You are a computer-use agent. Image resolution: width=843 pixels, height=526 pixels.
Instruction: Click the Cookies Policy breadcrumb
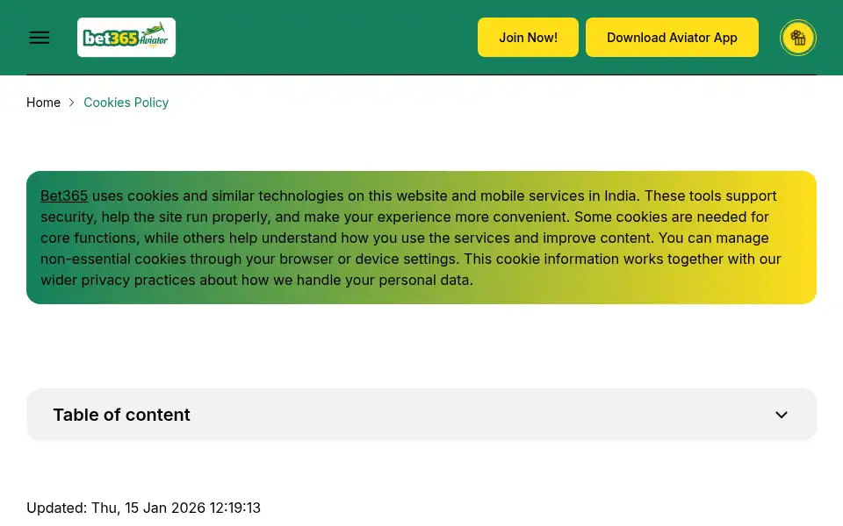(x=126, y=103)
